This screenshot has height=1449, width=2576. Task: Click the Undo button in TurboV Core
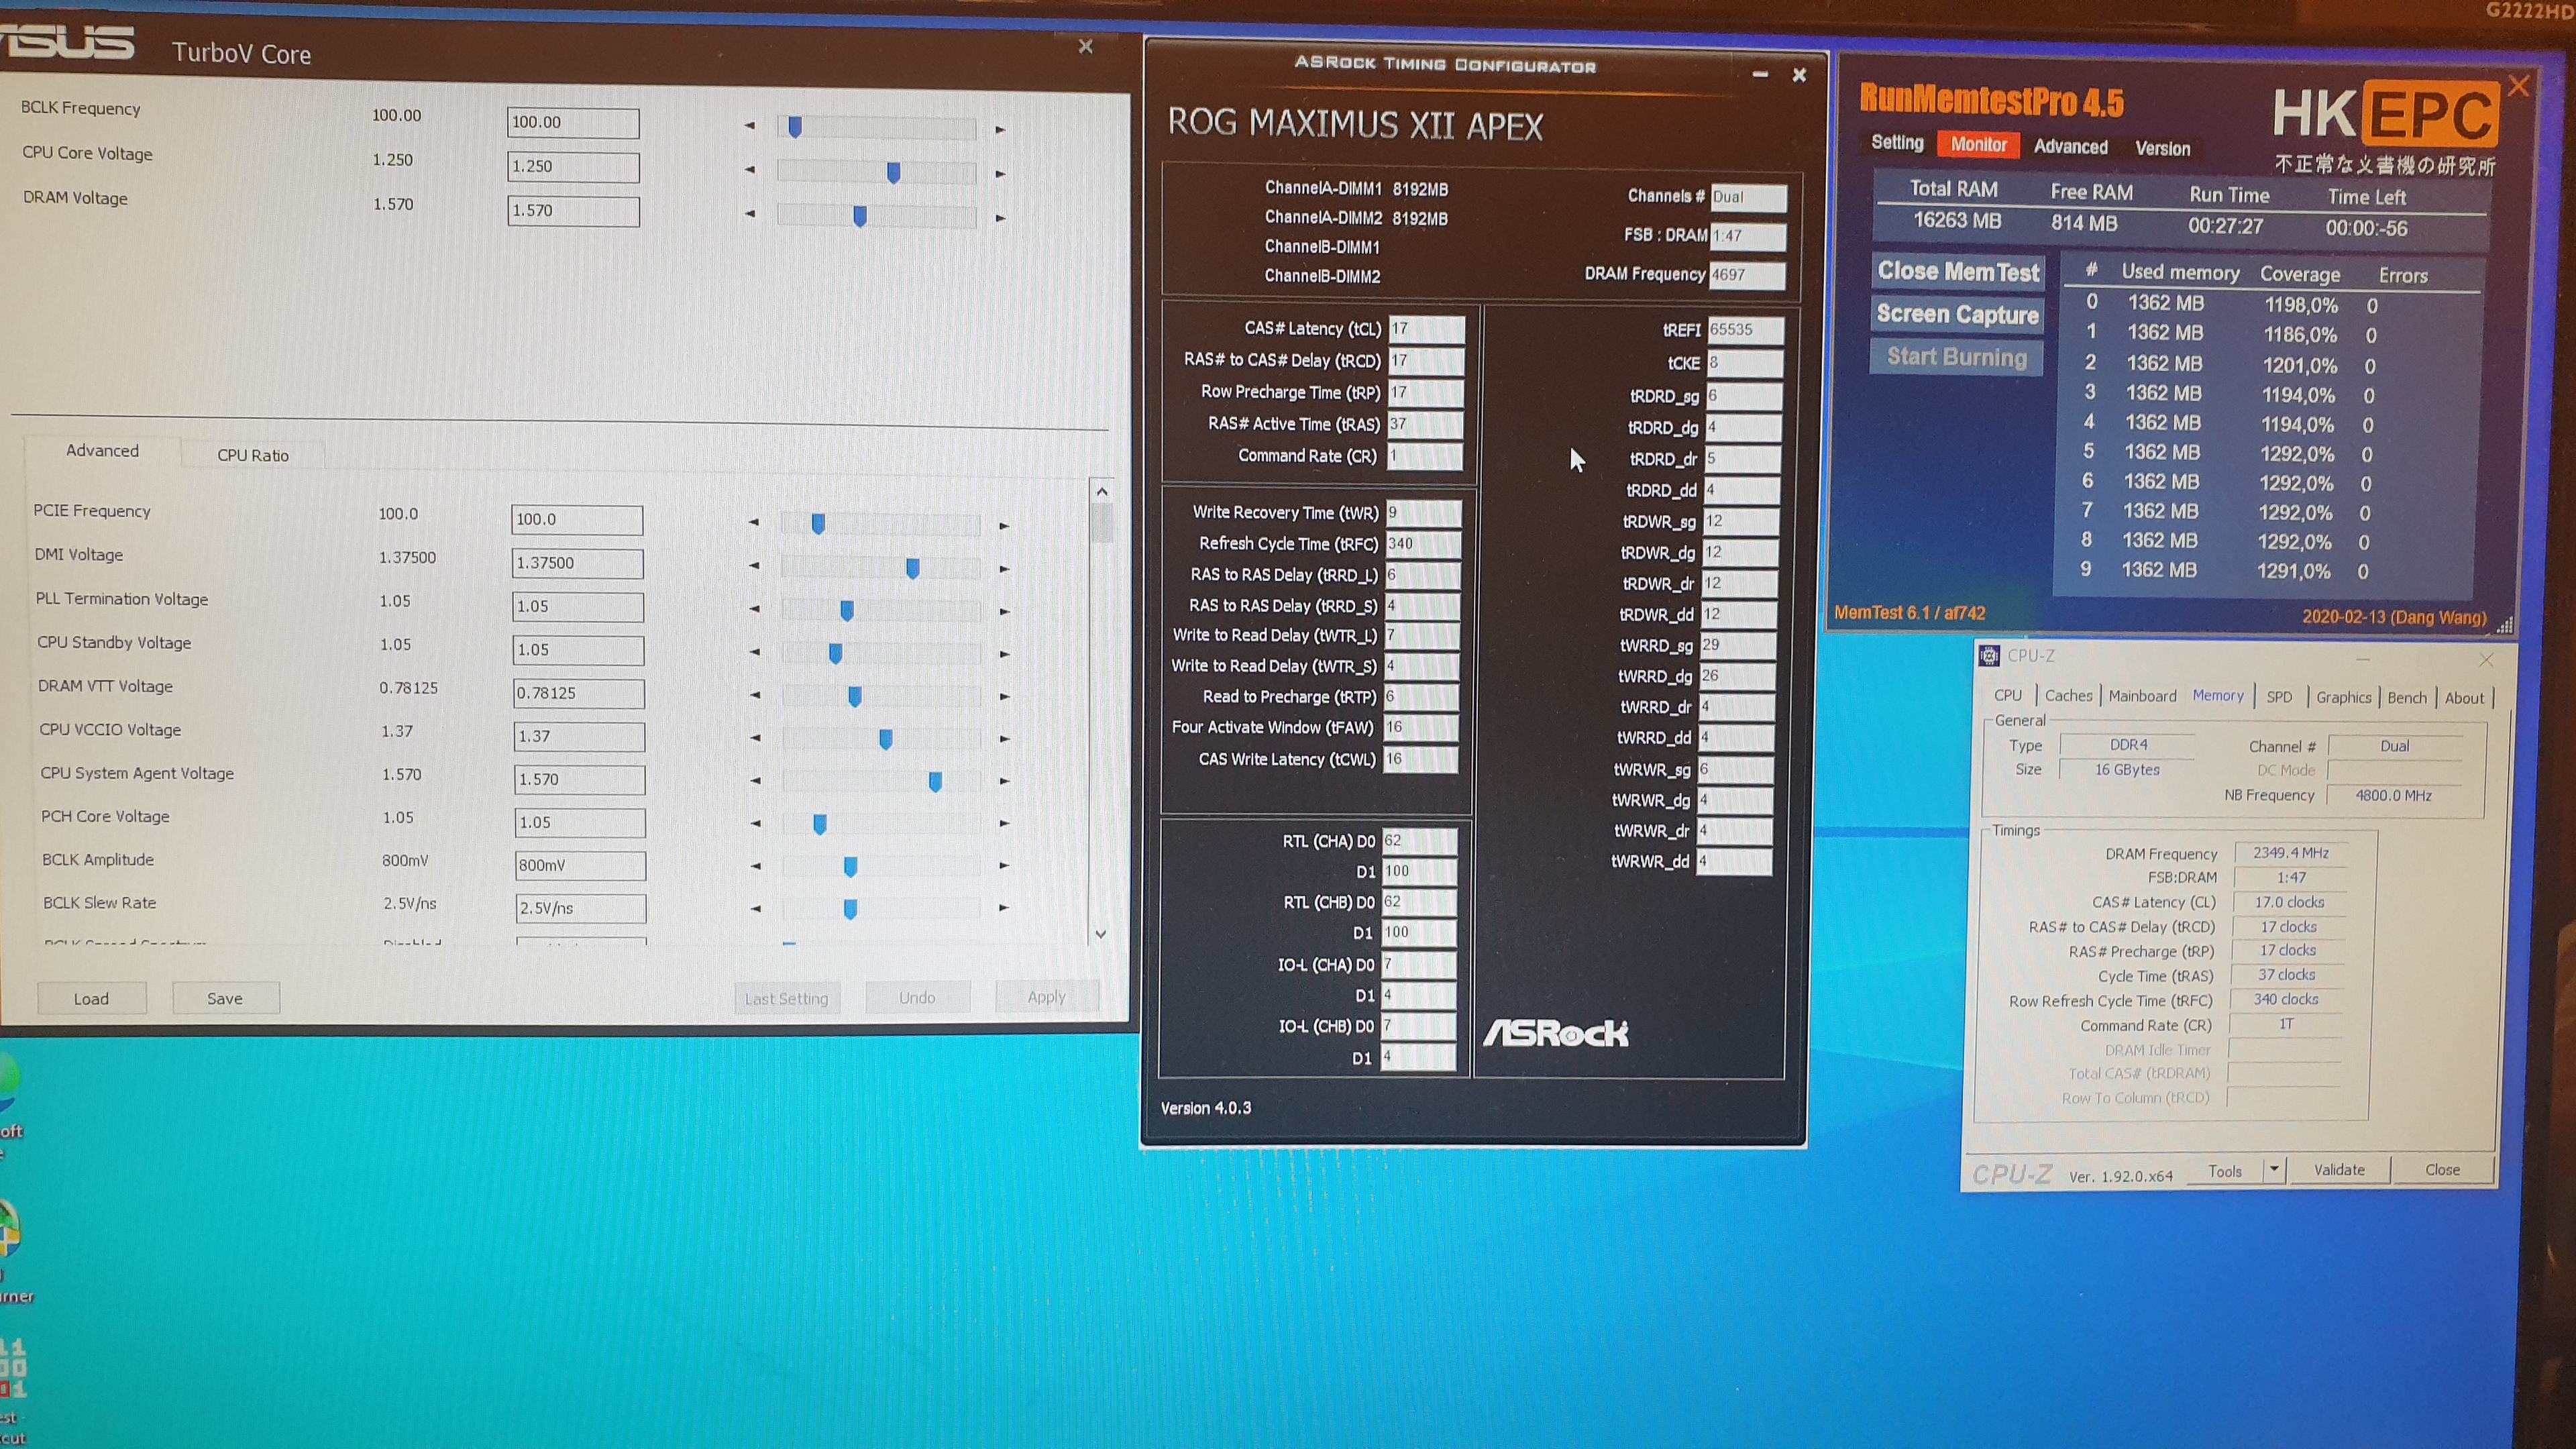(x=917, y=997)
